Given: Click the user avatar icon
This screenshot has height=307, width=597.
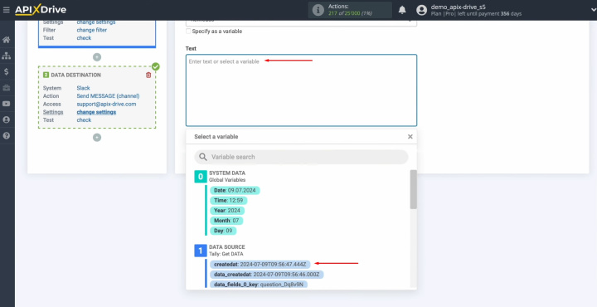Looking at the screenshot, I should pyautogui.click(x=421, y=10).
